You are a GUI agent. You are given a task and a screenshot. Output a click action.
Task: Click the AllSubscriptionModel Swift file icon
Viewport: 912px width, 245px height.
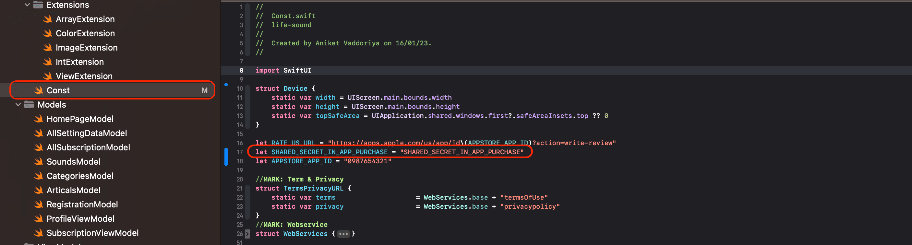click(38, 147)
